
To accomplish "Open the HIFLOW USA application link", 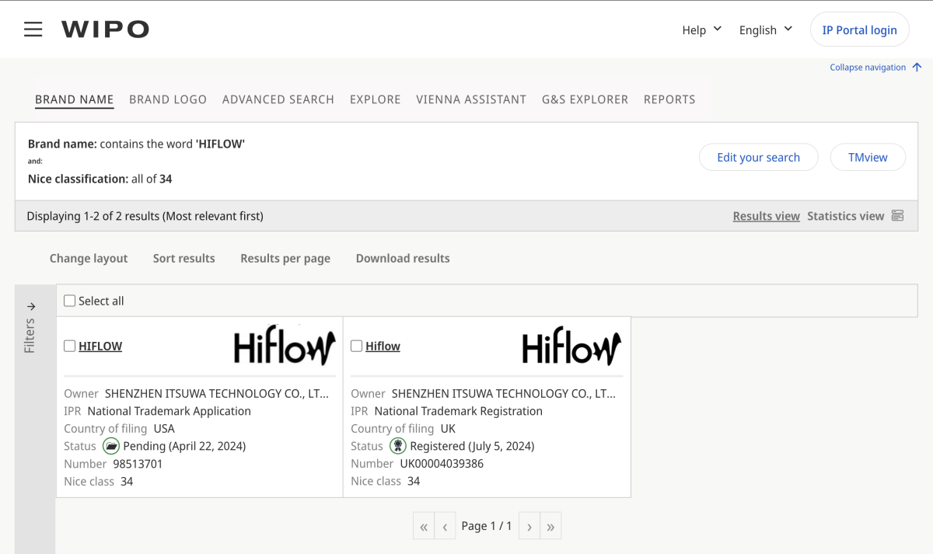I will point(100,347).
